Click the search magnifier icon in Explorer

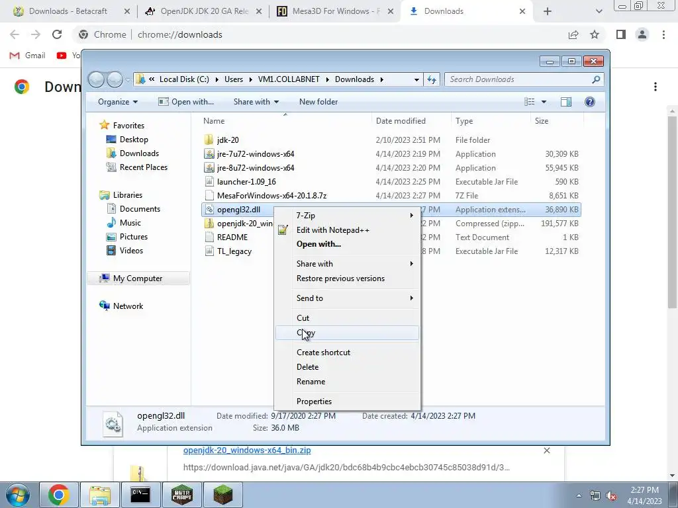click(x=596, y=79)
